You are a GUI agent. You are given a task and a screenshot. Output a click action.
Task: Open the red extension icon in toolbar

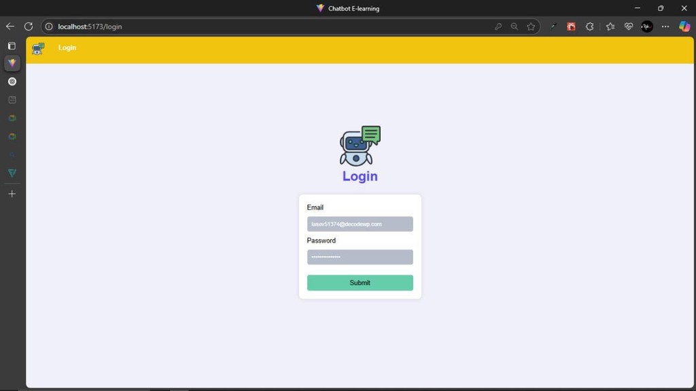coord(571,27)
